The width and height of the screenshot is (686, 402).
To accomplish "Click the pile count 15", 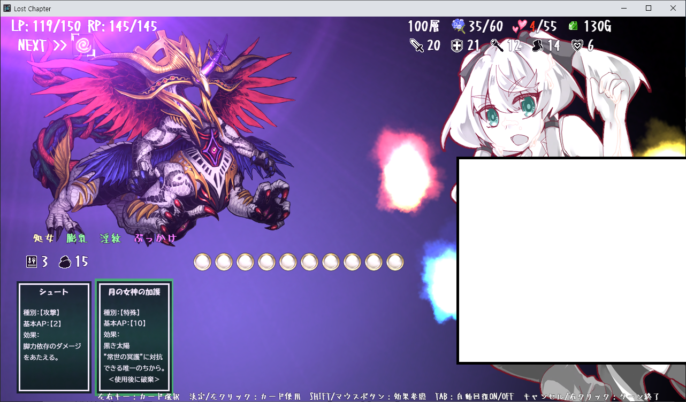I will (81, 261).
